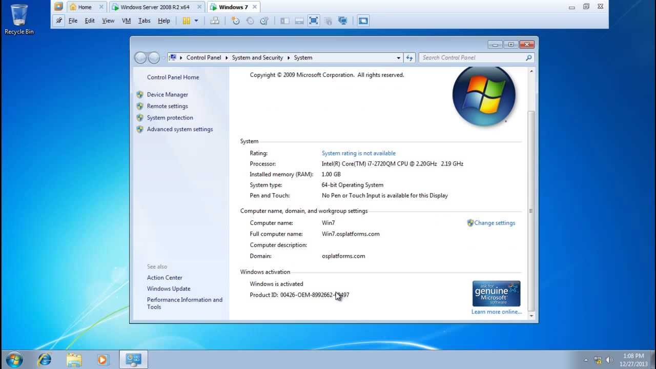This screenshot has height=369, width=656.
Task: Open Windows Media Player from taskbar
Action: point(102,359)
